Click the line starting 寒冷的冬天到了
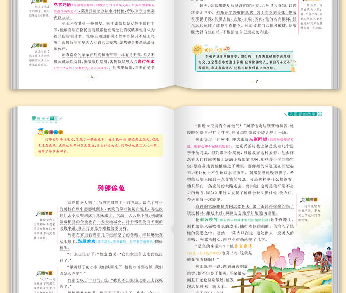The height and width of the screenshot is (293, 346). point(115,202)
